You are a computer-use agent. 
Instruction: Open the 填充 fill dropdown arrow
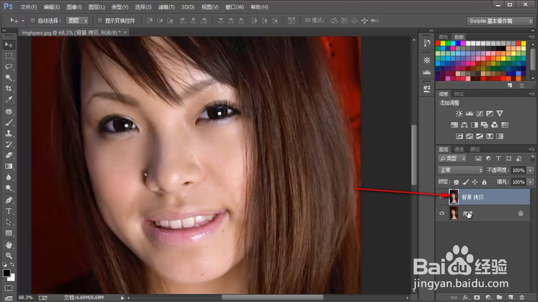pyautogui.click(x=530, y=182)
